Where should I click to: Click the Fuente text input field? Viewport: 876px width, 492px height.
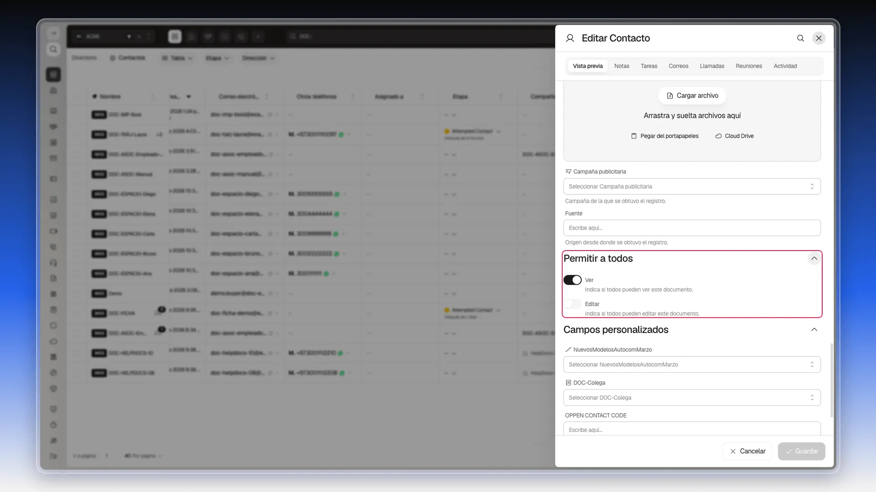pyautogui.click(x=692, y=228)
